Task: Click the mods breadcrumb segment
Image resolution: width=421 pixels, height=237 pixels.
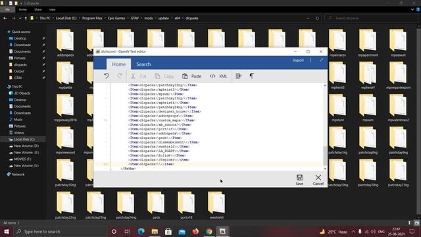Action: coord(149,18)
